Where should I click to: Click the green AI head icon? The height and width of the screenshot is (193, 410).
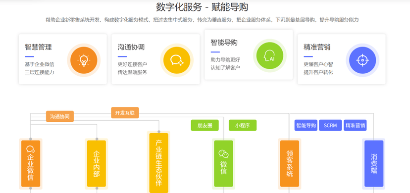click(x=269, y=55)
